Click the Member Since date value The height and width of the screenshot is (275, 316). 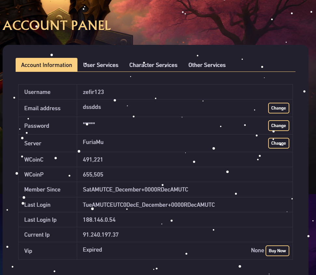coord(135,190)
